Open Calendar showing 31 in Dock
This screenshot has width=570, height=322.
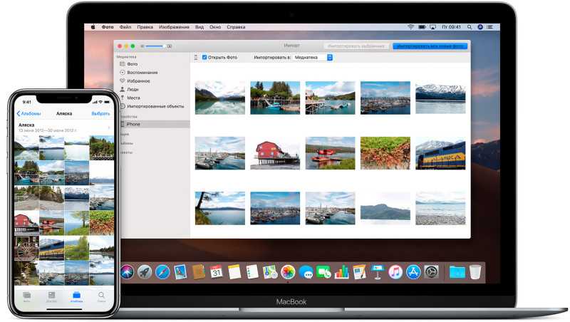(x=217, y=272)
